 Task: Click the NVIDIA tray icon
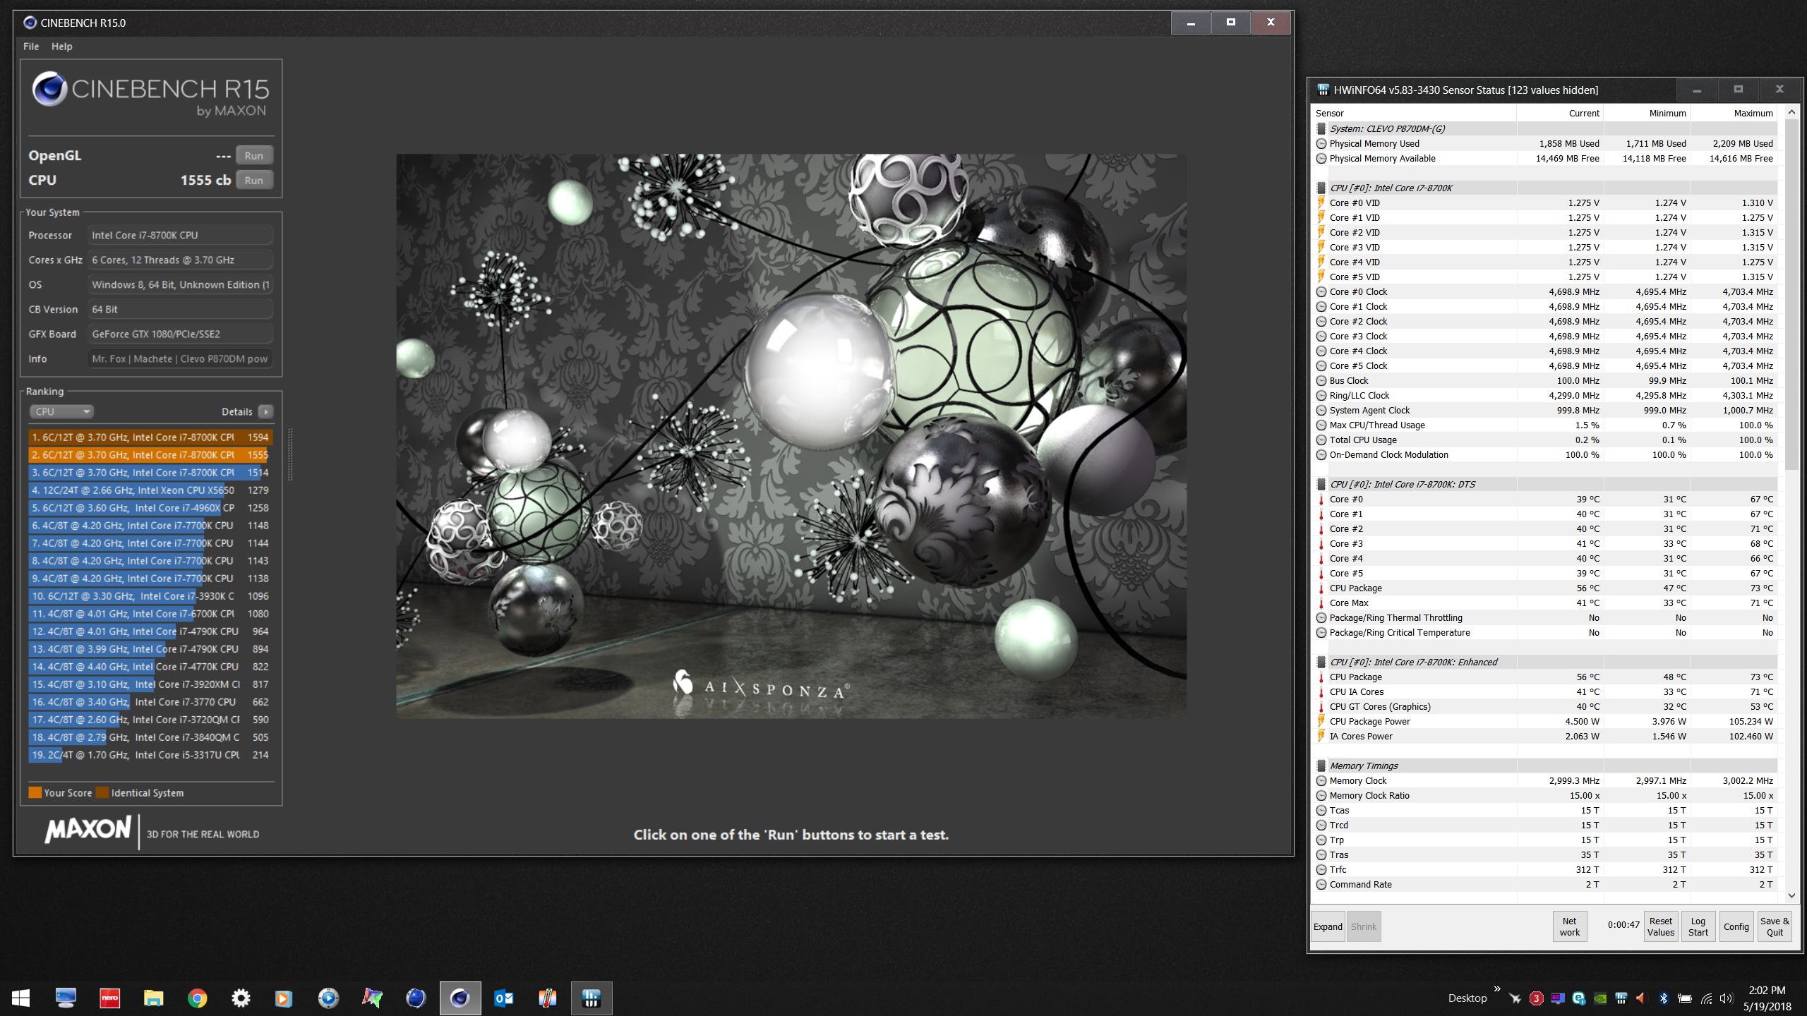pos(1601,998)
